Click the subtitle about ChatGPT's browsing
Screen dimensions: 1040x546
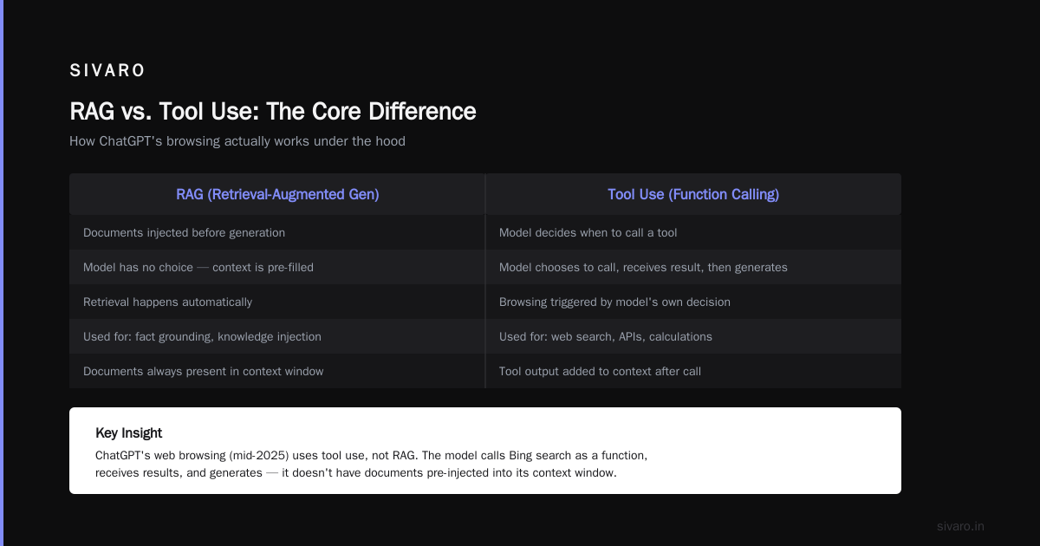coord(237,141)
